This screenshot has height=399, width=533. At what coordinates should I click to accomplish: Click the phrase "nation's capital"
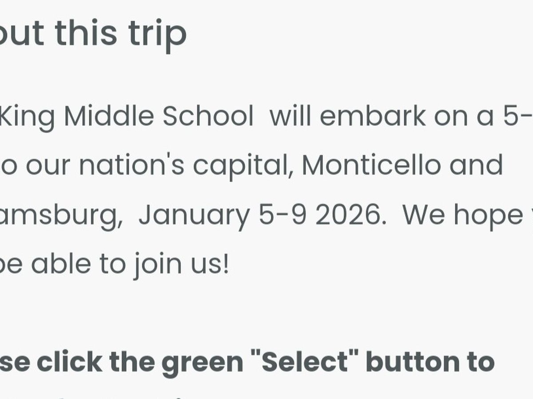[185, 165]
